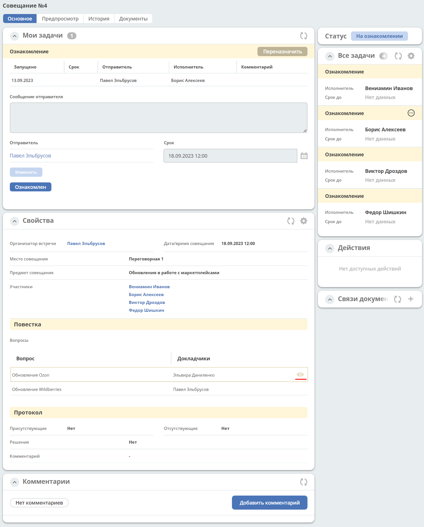Screen dimensions: 424x527
Task: Open sender link Павел Эльбрусов under Отправитель
Action: (31, 156)
